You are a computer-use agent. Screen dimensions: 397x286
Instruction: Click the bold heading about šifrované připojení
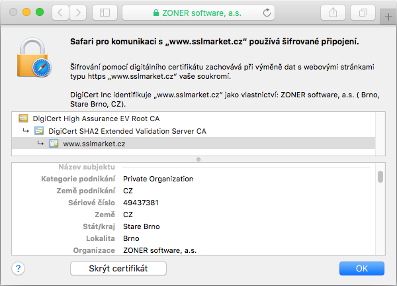[214, 42]
